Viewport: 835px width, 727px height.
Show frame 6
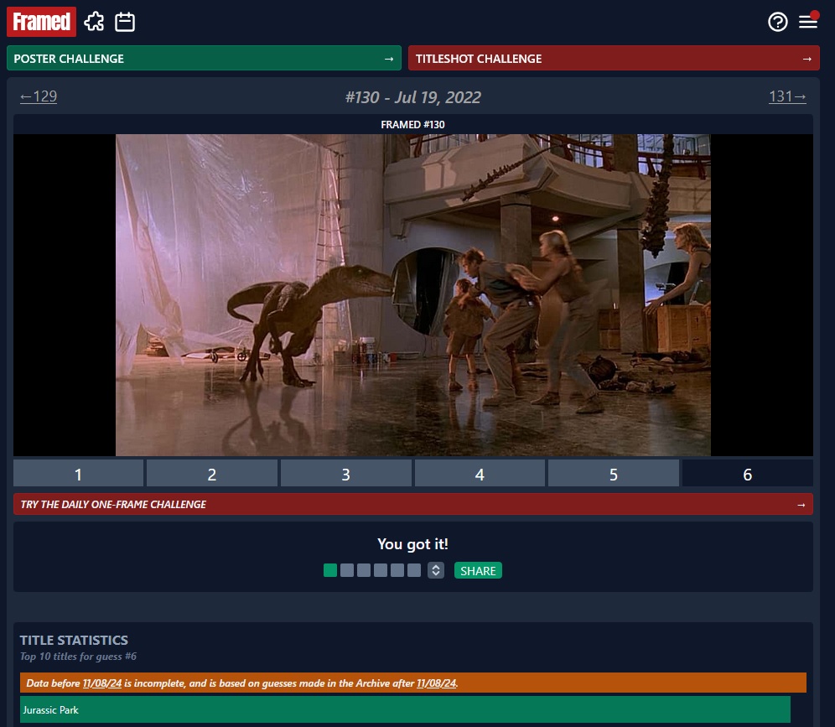click(x=748, y=474)
